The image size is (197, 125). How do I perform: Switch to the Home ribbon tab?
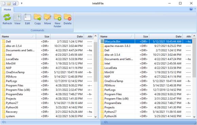7,10
